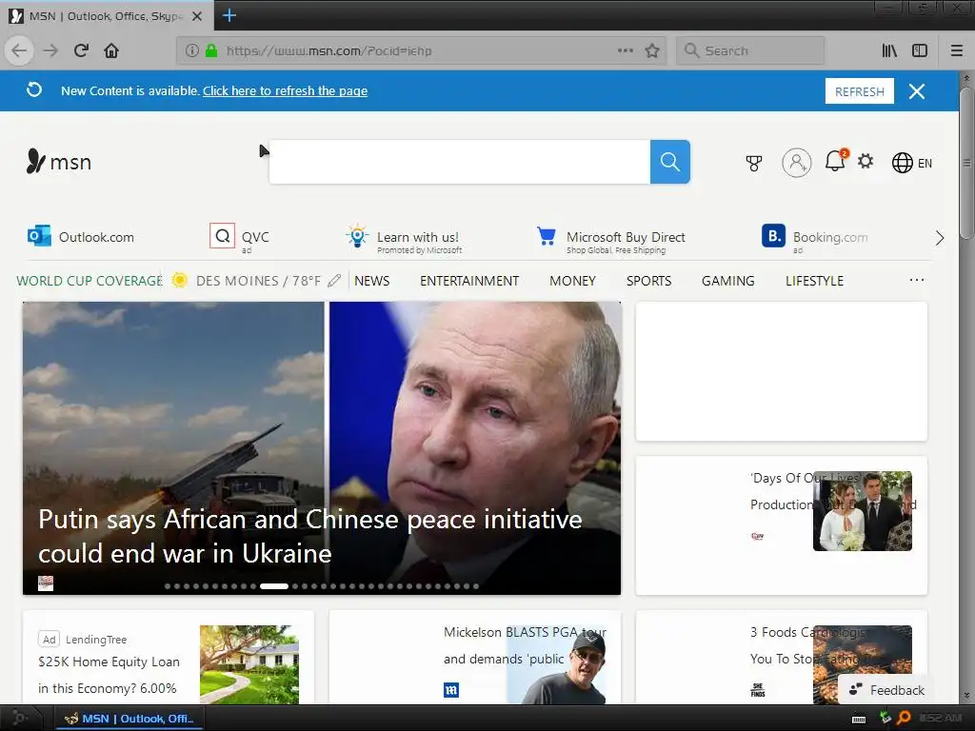Open the SPORTS category
Viewport: 975px width, 731px height.
coord(648,281)
